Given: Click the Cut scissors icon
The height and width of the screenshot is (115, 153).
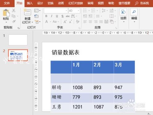Looking at the screenshot, I should [14, 11].
